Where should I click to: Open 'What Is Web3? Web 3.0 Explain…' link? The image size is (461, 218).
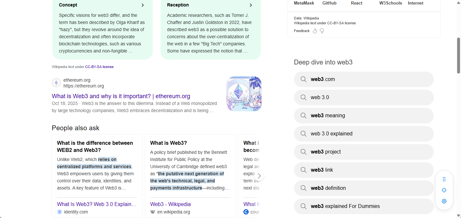[x=96, y=204]
